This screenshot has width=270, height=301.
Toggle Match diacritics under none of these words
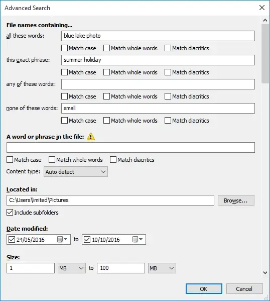pos(168,121)
